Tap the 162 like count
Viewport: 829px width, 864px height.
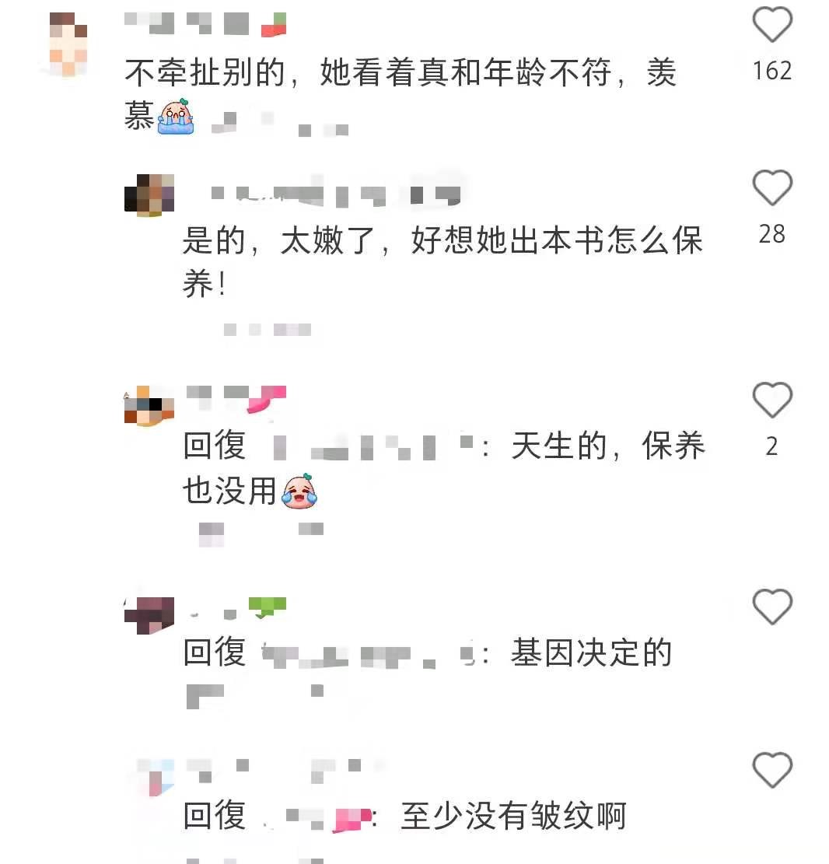(772, 71)
